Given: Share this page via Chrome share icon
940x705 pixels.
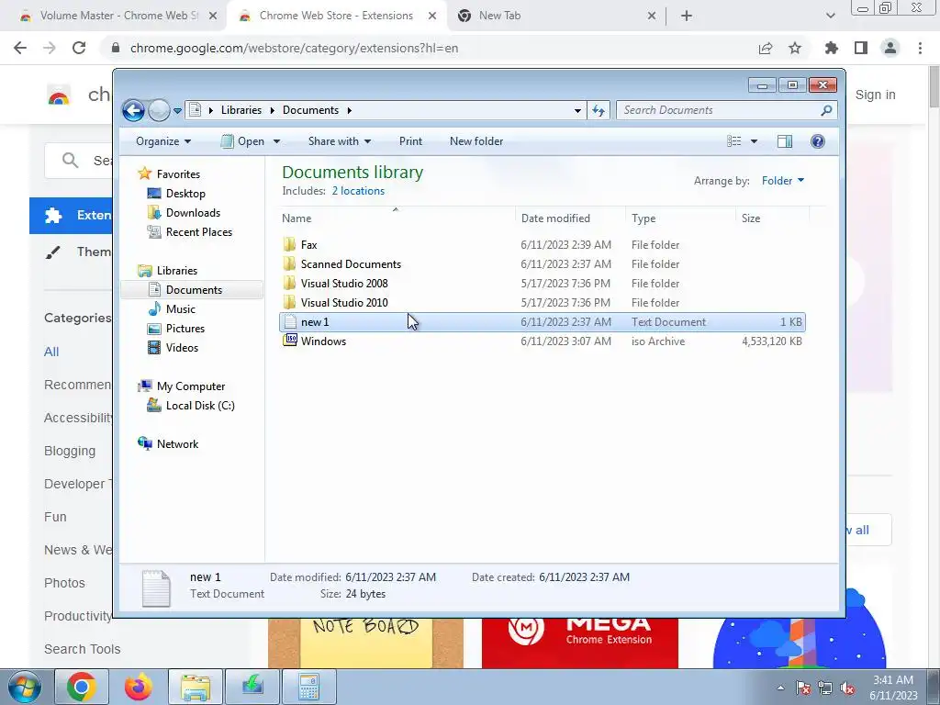Looking at the screenshot, I should tap(766, 48).
